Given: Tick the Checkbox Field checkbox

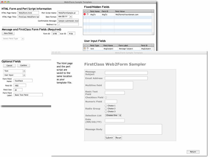Looking at the screenshot, I should [x=106, y=98].
